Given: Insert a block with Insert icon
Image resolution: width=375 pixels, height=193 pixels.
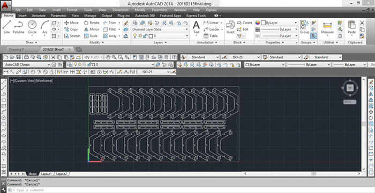Looking at the screenshot, I should (230, 27).
